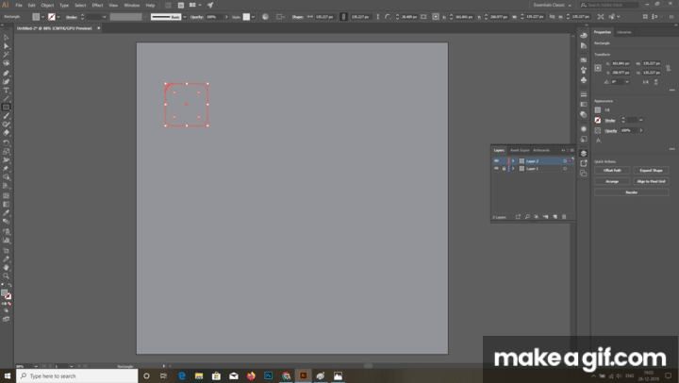This screenshot has width=679, height=383.
Task: Select the Eyedropper tool
Action: pos(6,213)
